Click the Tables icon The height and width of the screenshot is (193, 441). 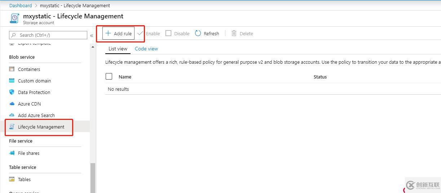point(12,179)
